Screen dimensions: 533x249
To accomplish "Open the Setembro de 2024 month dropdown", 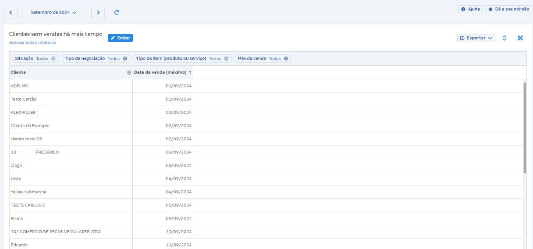I will (54, 12).
